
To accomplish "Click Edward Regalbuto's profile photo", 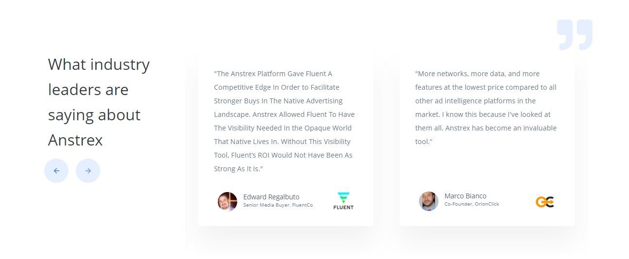I will (x=227, y=201).
